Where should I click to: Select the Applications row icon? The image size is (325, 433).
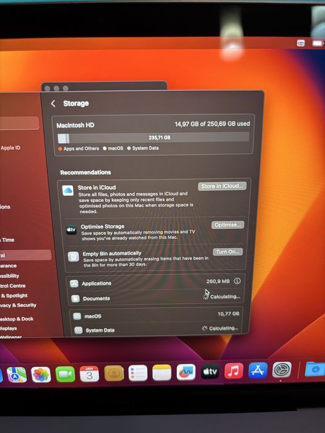74,283
